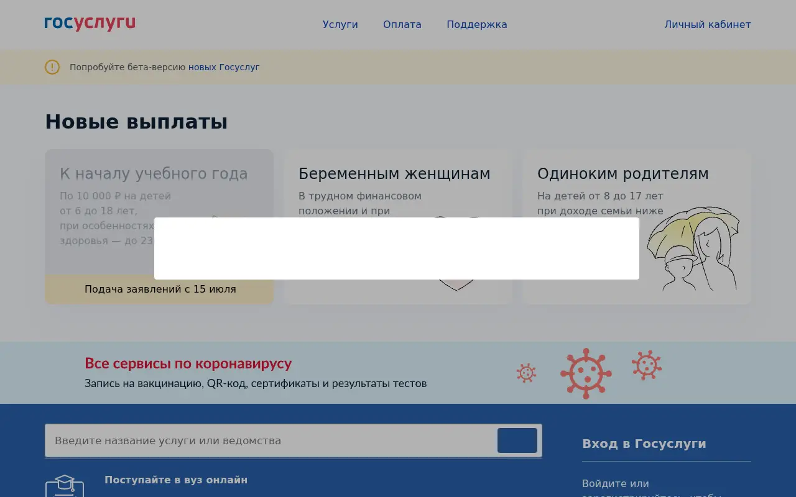Click the Госуслуги logo
796x497 pixels.
click(90, 24)
